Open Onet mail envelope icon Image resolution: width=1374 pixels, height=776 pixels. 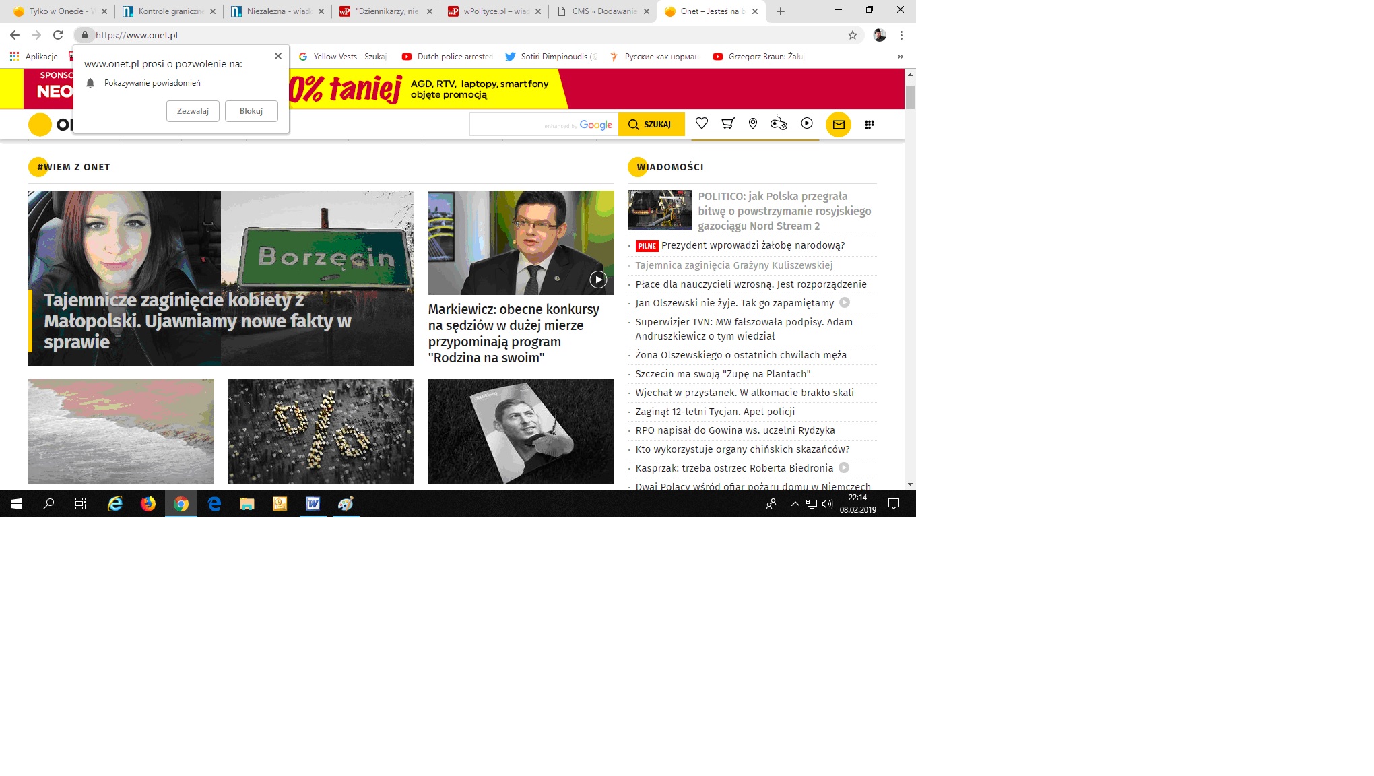[839, 125]
